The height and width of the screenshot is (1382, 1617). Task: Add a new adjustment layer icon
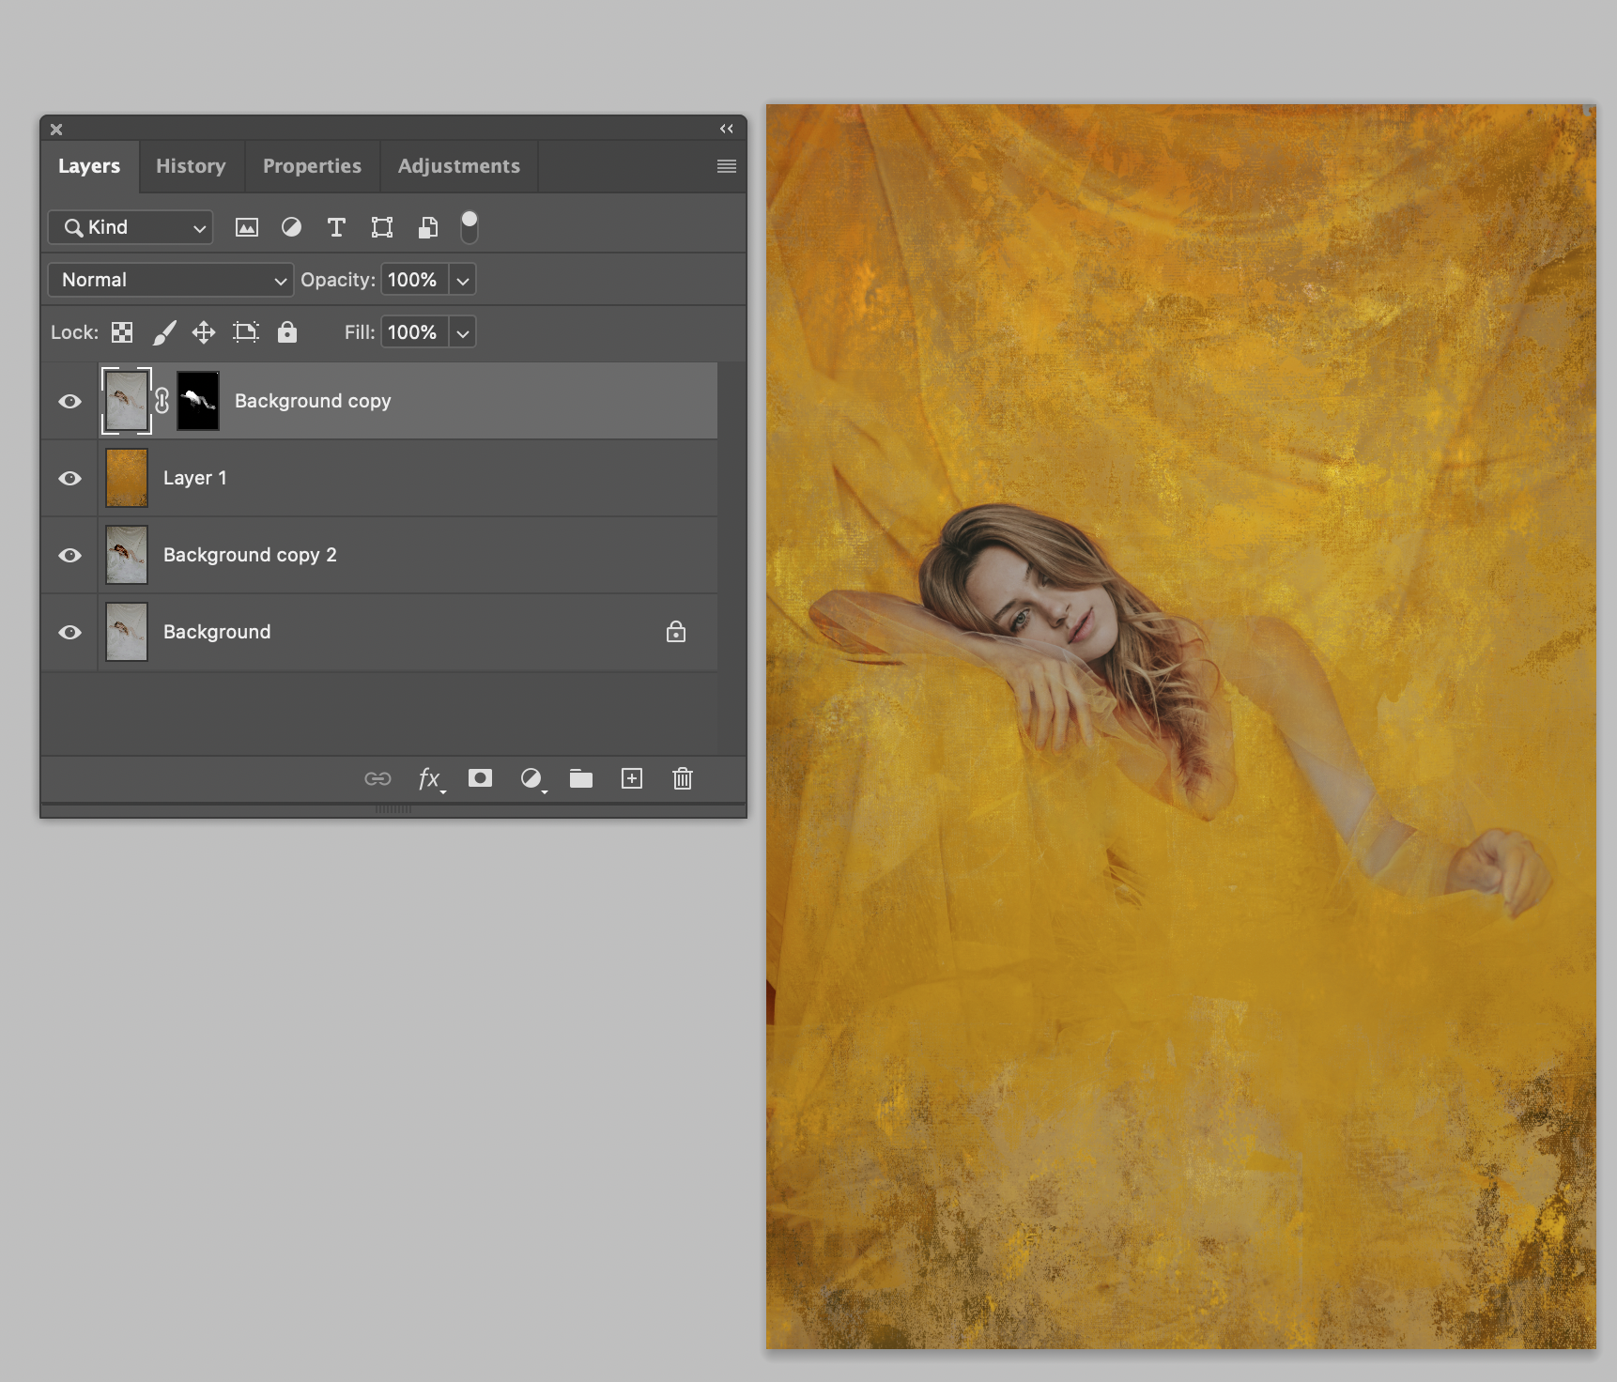pos(531,778)
